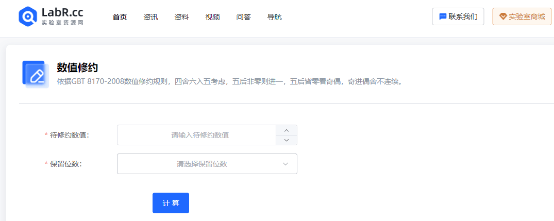Open the 问答 nav item

243,17
